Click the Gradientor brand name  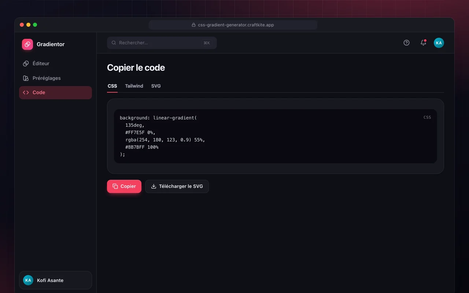[51, 44]
